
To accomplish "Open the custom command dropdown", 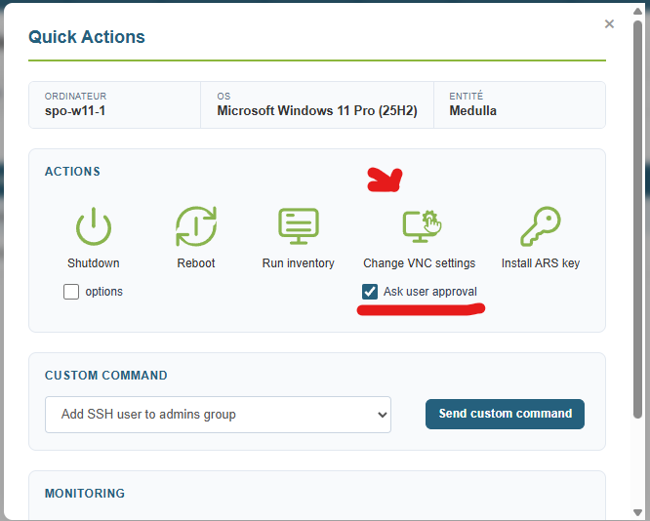I will point(218,415).
